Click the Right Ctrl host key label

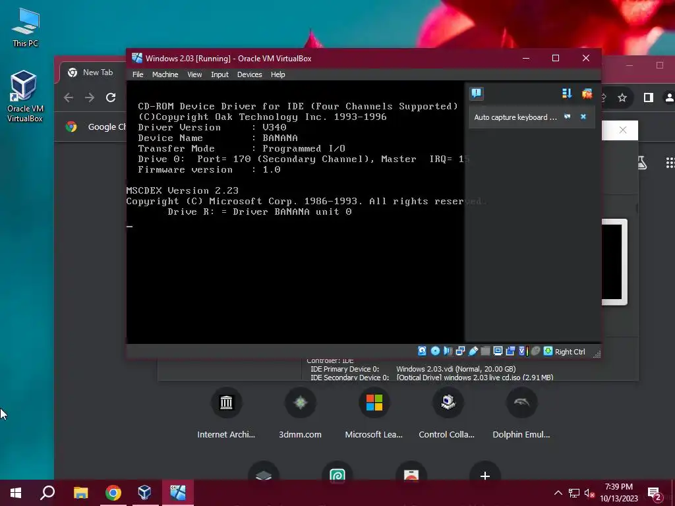pos(570,352)
